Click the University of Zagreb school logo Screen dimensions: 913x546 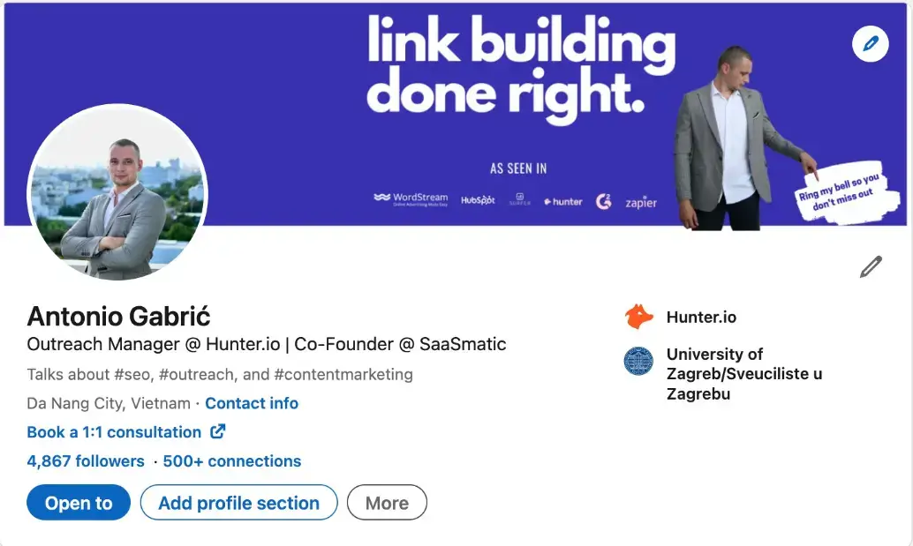(638, 363)
